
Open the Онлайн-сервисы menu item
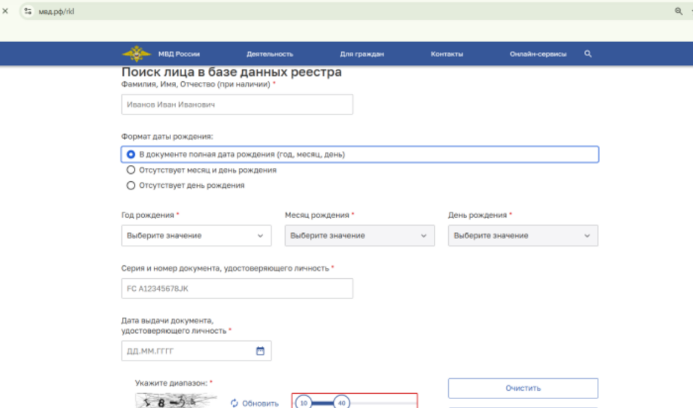point(538,54)
